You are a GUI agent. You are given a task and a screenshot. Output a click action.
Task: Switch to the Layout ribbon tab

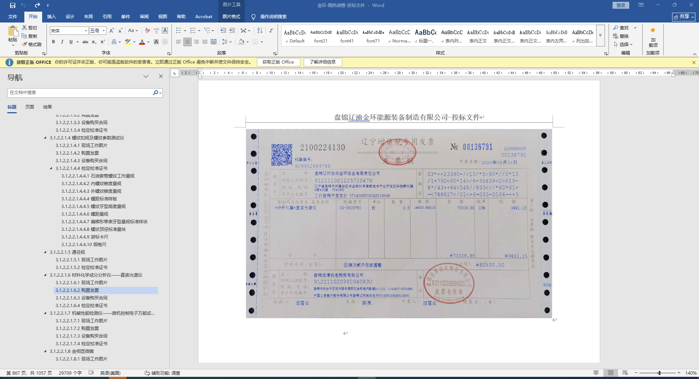tap(89, 17)
